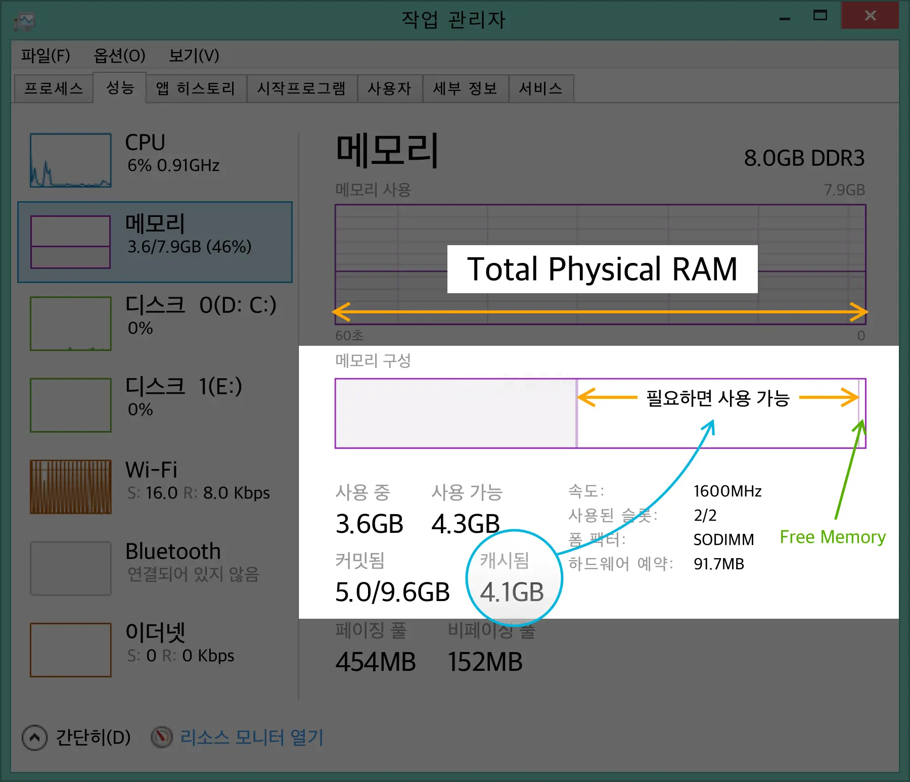Click the 비페이징 풀 152MB value

coord(485,662)
